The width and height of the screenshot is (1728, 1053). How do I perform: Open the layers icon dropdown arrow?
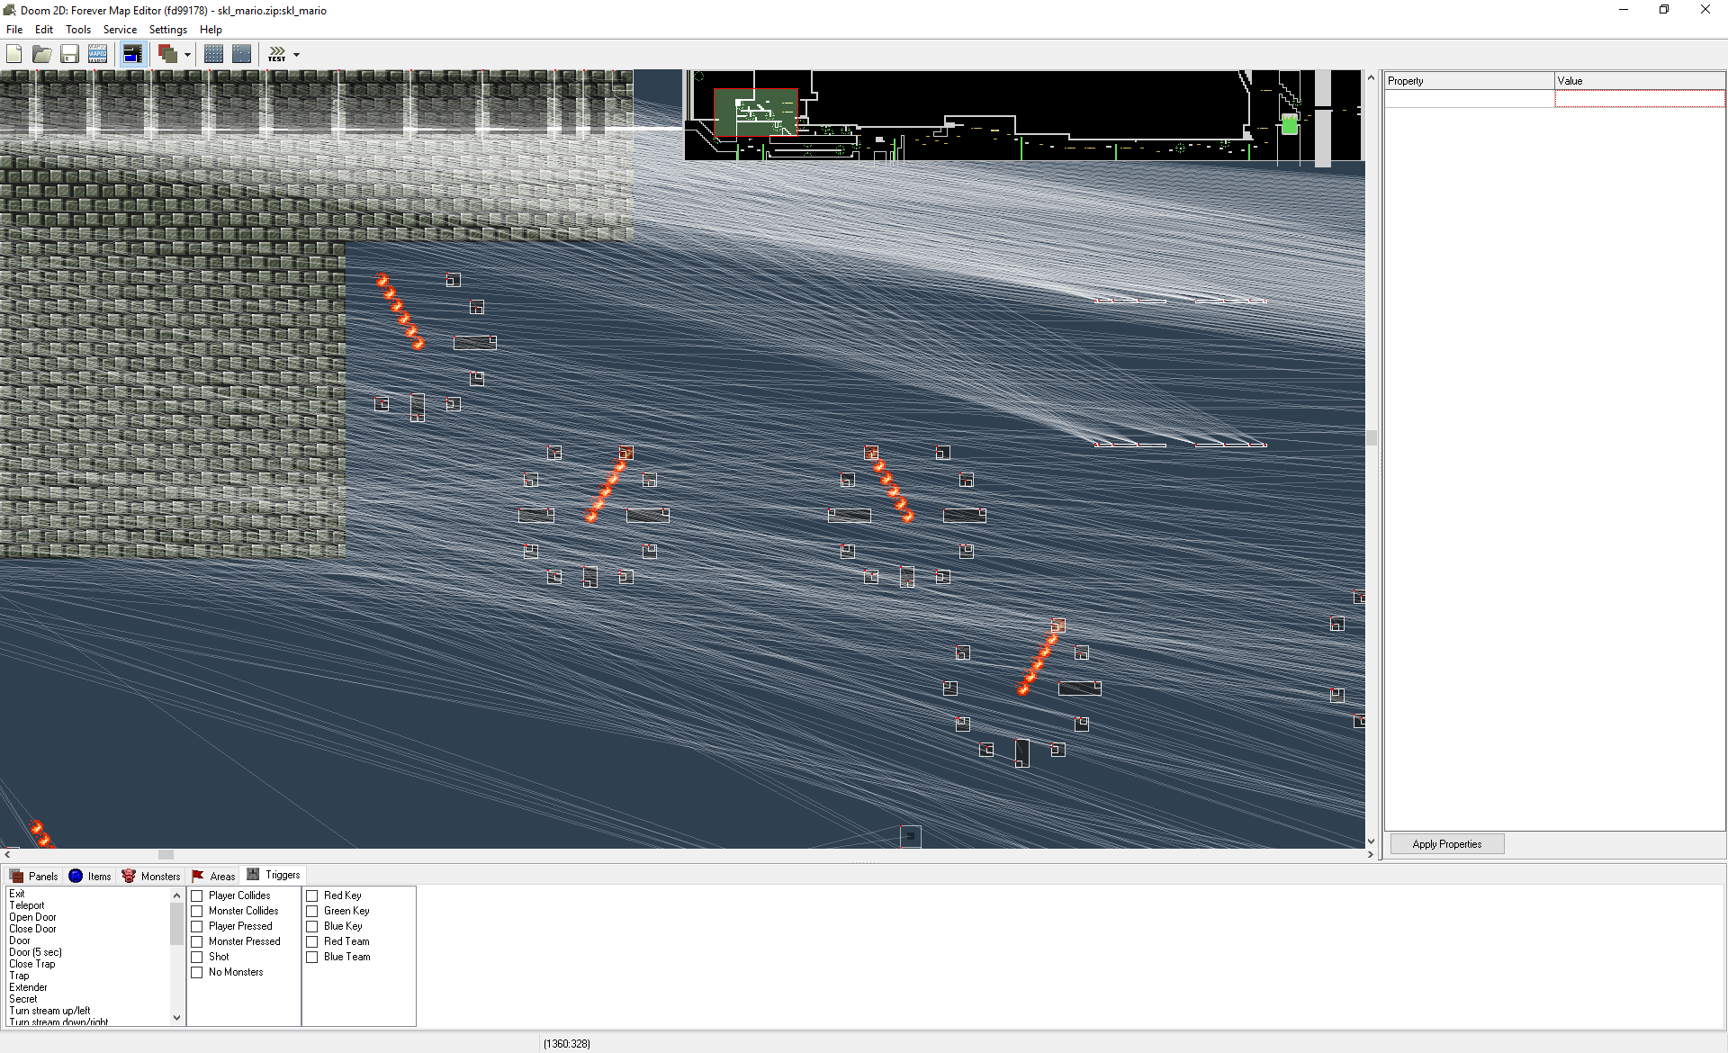click(x=187, y=55)
